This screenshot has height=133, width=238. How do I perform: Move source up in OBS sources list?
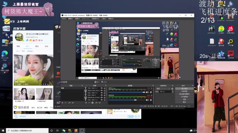coord(96,103)
